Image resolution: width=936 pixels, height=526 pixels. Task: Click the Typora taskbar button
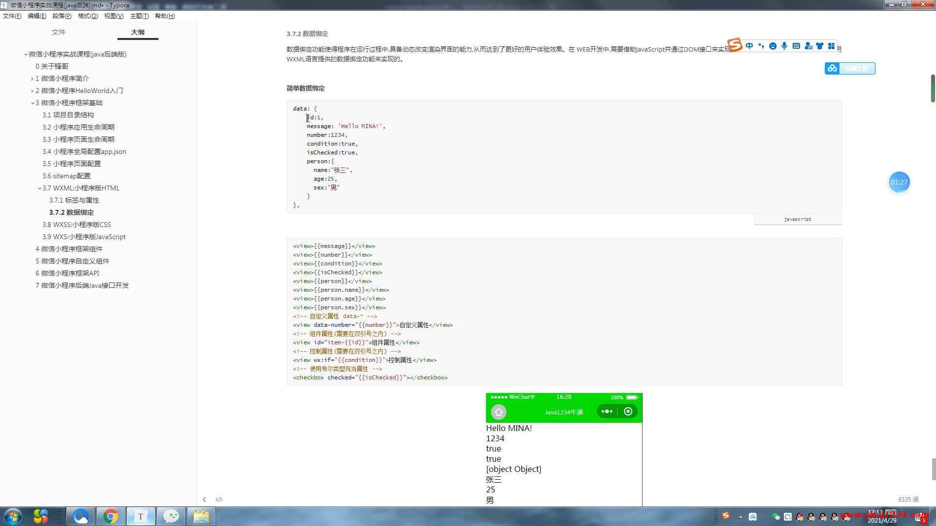click(141, 516)
